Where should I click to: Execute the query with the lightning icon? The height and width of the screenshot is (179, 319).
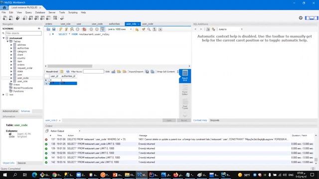point(61,29)
